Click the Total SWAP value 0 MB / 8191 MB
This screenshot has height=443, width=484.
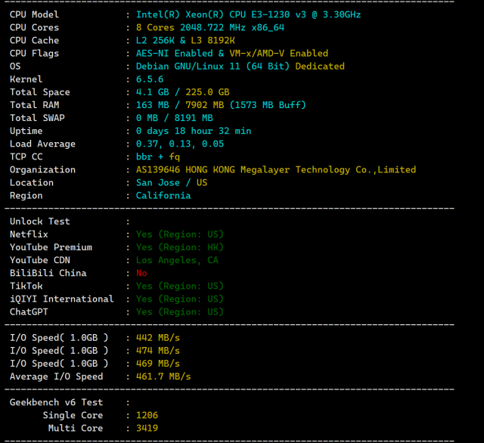tap(175, 118)
